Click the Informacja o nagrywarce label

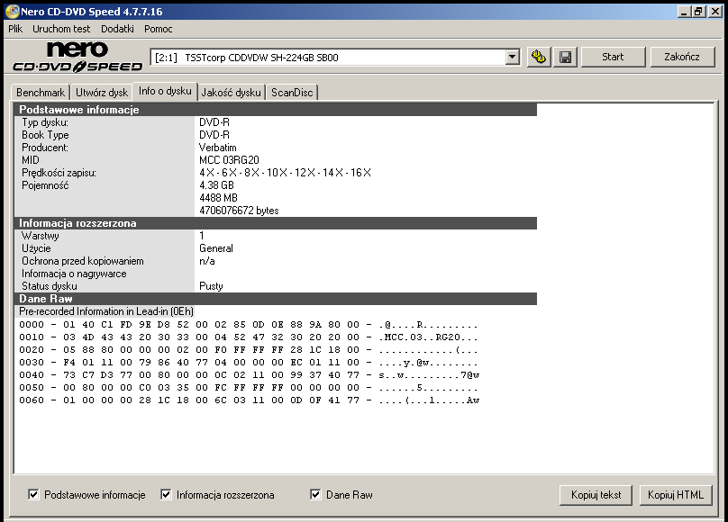click(x=74, y=274)
